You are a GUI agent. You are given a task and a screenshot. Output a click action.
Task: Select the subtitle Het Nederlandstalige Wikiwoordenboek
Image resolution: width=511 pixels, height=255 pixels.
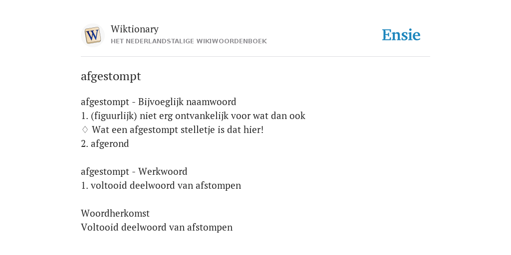(x=189, y=41)
